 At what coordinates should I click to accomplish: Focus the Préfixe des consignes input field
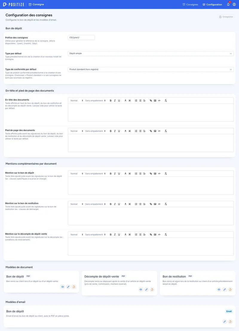coord(81,38)
